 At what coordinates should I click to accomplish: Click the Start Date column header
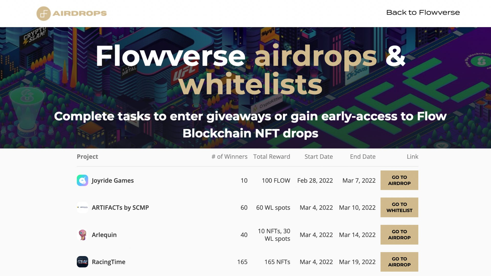tap(318, 156)
